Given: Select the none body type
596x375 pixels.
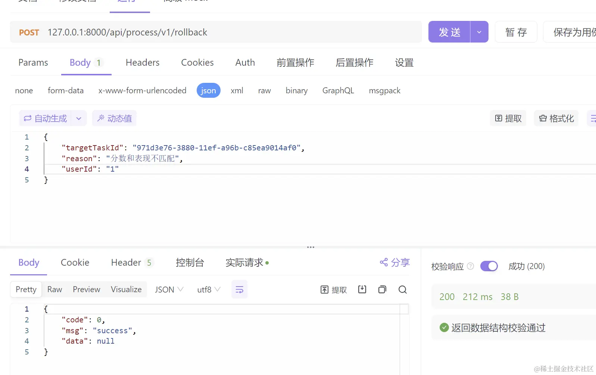Looking at the screenshot, I should tap(24, 91).
